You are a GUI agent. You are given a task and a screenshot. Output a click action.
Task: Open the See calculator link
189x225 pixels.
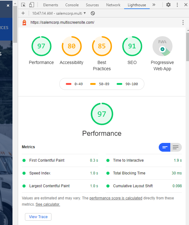48,204
